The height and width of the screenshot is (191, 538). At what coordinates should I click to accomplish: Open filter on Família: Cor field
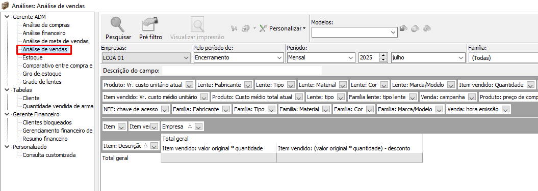(x=370, y=109)
